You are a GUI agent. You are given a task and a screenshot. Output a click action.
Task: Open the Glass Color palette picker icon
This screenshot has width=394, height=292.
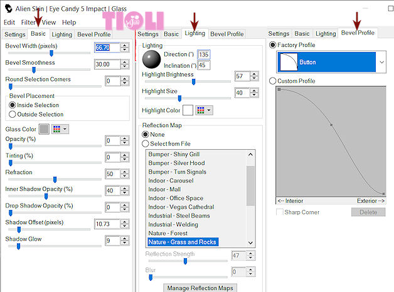(57, 129)
